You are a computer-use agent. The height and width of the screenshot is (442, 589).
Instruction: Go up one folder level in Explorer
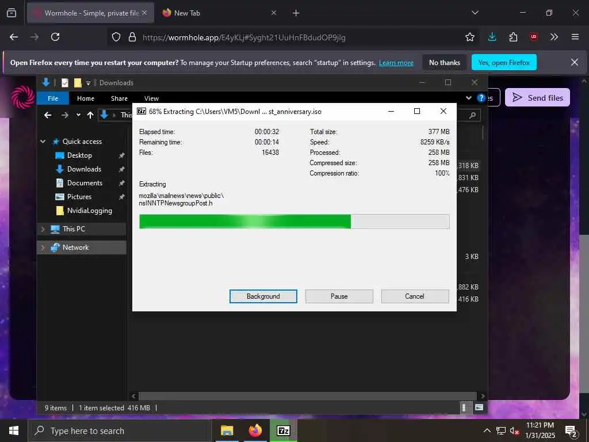click(90, 115)
